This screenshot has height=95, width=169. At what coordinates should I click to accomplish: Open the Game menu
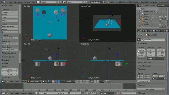coord(20,2)
